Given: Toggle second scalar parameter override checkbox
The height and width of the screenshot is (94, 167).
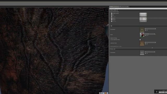Looking at the screenshot, I should click(112, 15).
